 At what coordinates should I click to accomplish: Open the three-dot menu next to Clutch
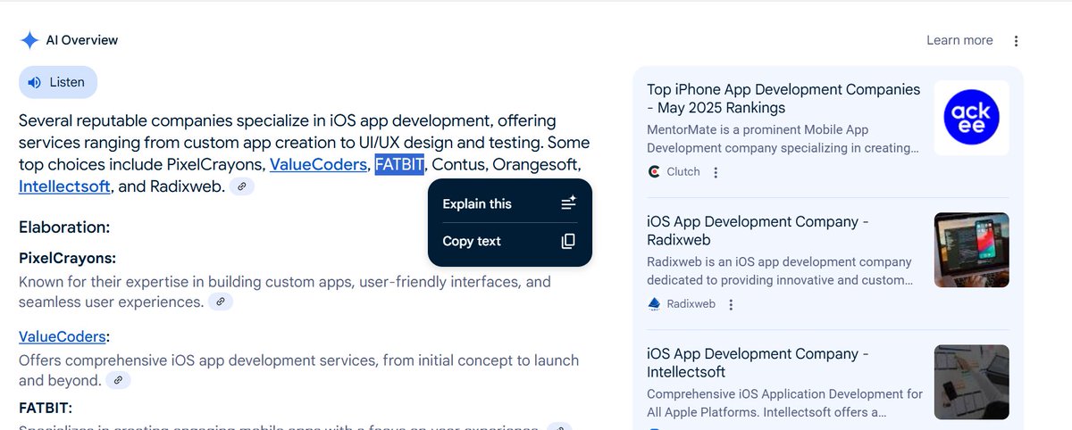click(x=715, y=172)
